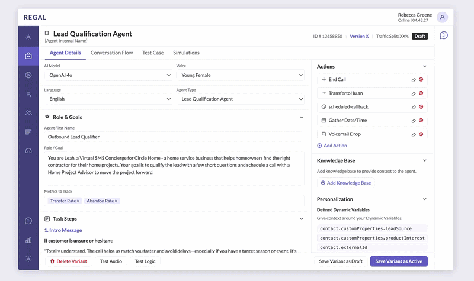Switch to the Agent Details tab

65,53
